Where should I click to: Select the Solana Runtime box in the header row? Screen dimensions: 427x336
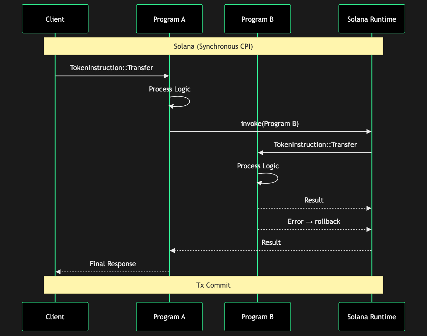pos(372,19)
